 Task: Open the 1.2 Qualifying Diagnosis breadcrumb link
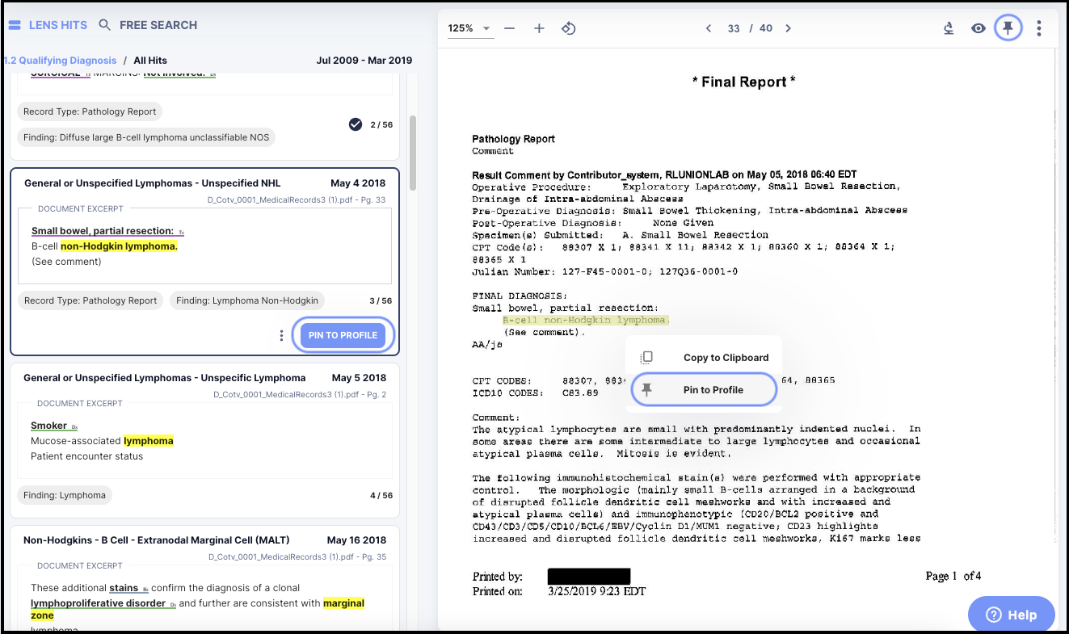click(x=60, y=60)
